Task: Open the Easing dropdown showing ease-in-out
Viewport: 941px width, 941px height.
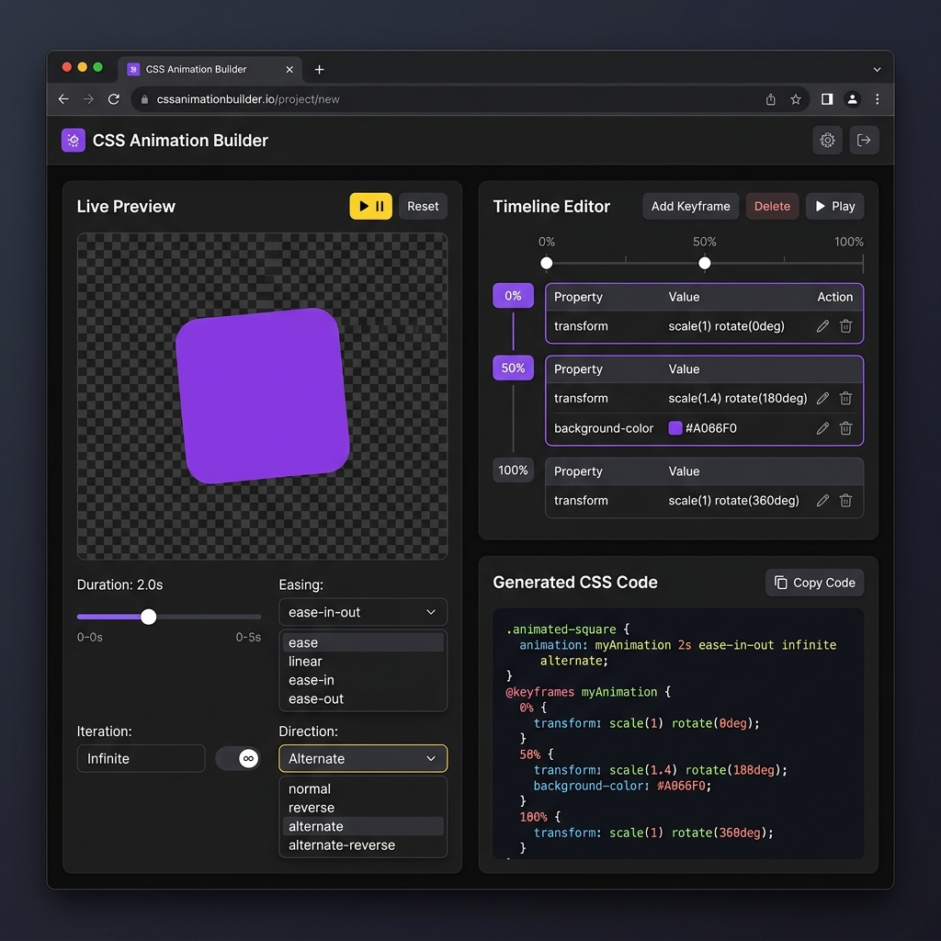Action: 362,611
